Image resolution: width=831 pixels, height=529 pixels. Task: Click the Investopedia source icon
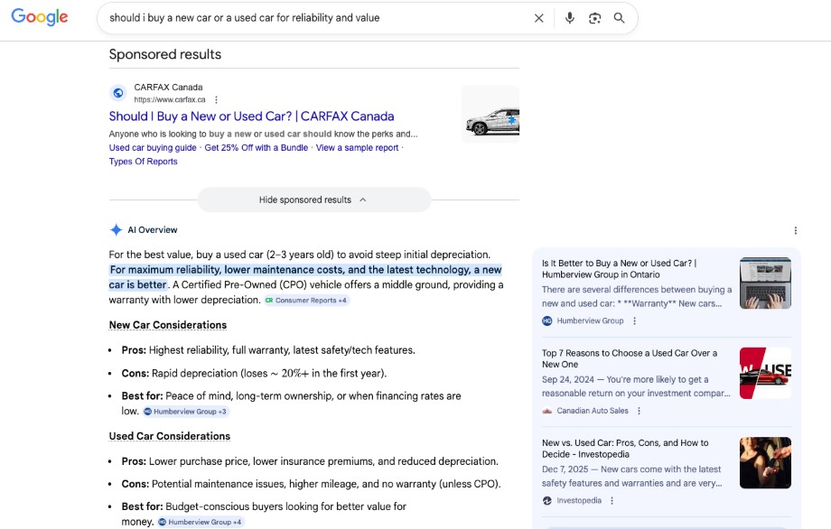547,500
